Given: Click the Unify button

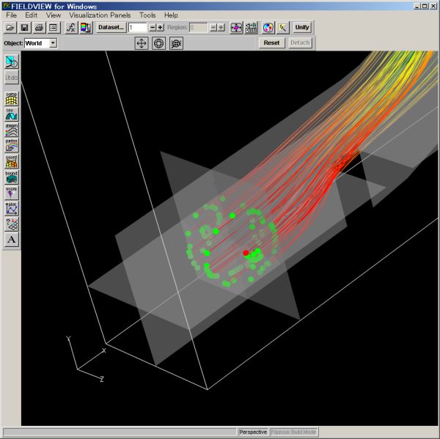Looking at the screenshot, I should [301, 28].
